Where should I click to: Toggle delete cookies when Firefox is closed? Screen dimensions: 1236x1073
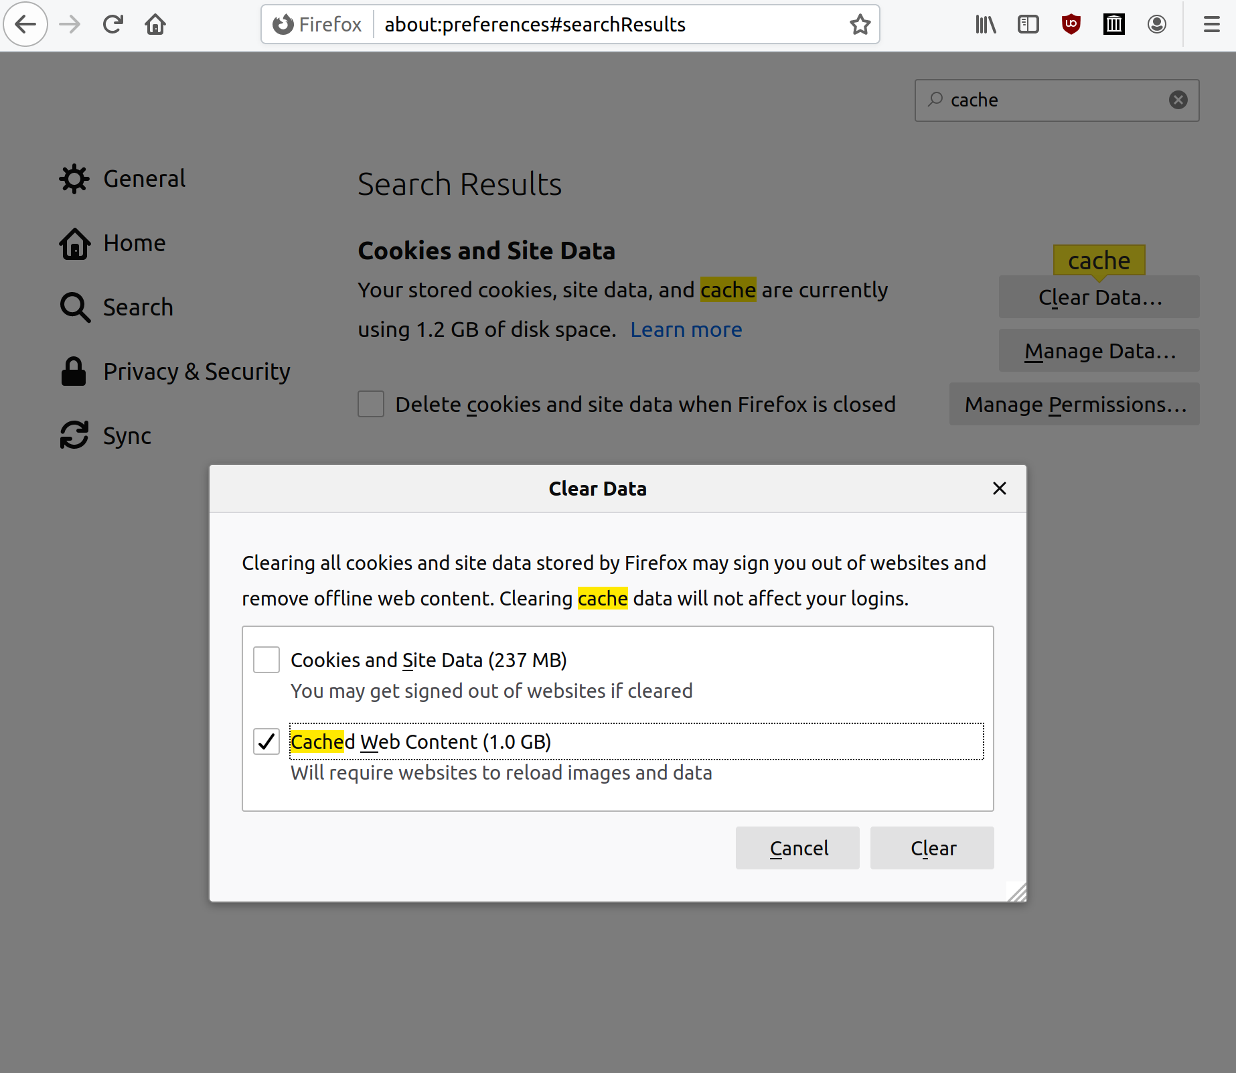click(371, 404)
